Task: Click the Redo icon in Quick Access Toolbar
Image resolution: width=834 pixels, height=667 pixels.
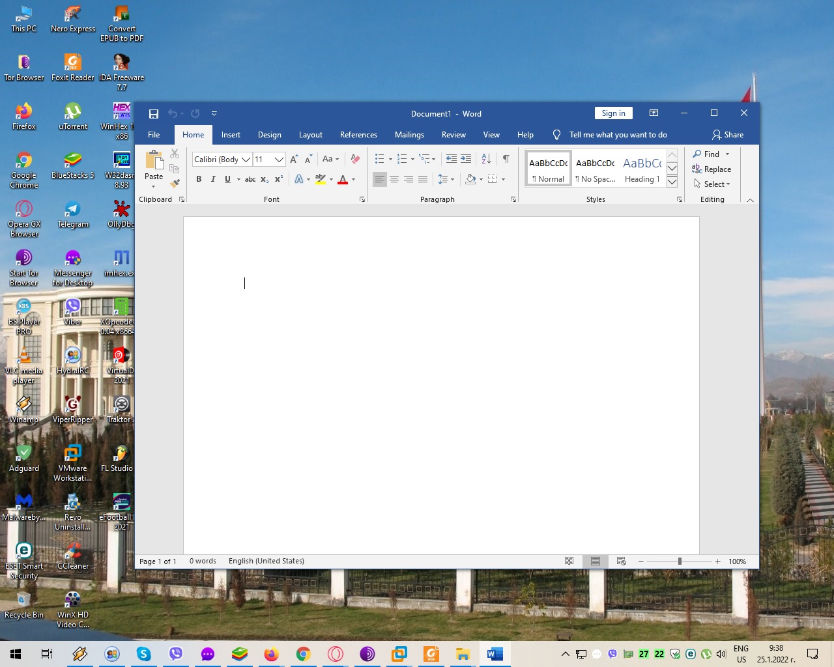Action: [195, 114]
